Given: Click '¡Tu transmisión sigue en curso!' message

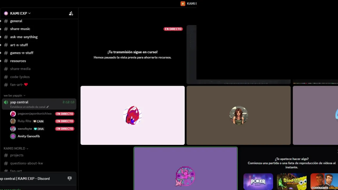Looking at the screenshot, I should 133,52.
